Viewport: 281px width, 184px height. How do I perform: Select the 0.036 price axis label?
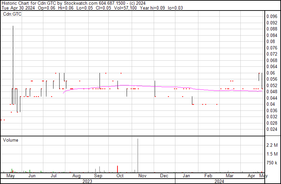click(x=272, y=110)
